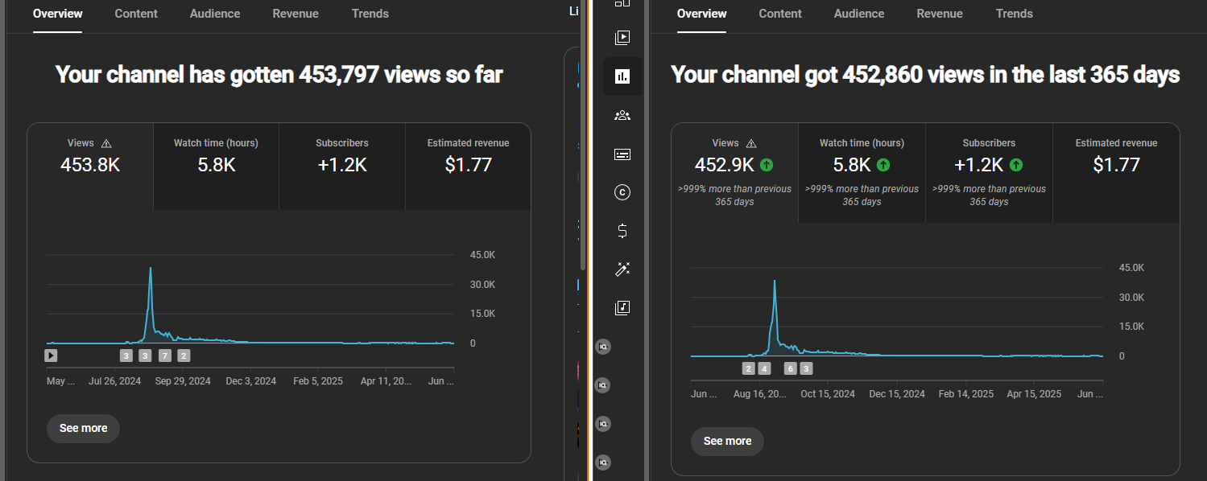
Task: Click See more under the 365 days chart
Action: (x=727, y=441)
